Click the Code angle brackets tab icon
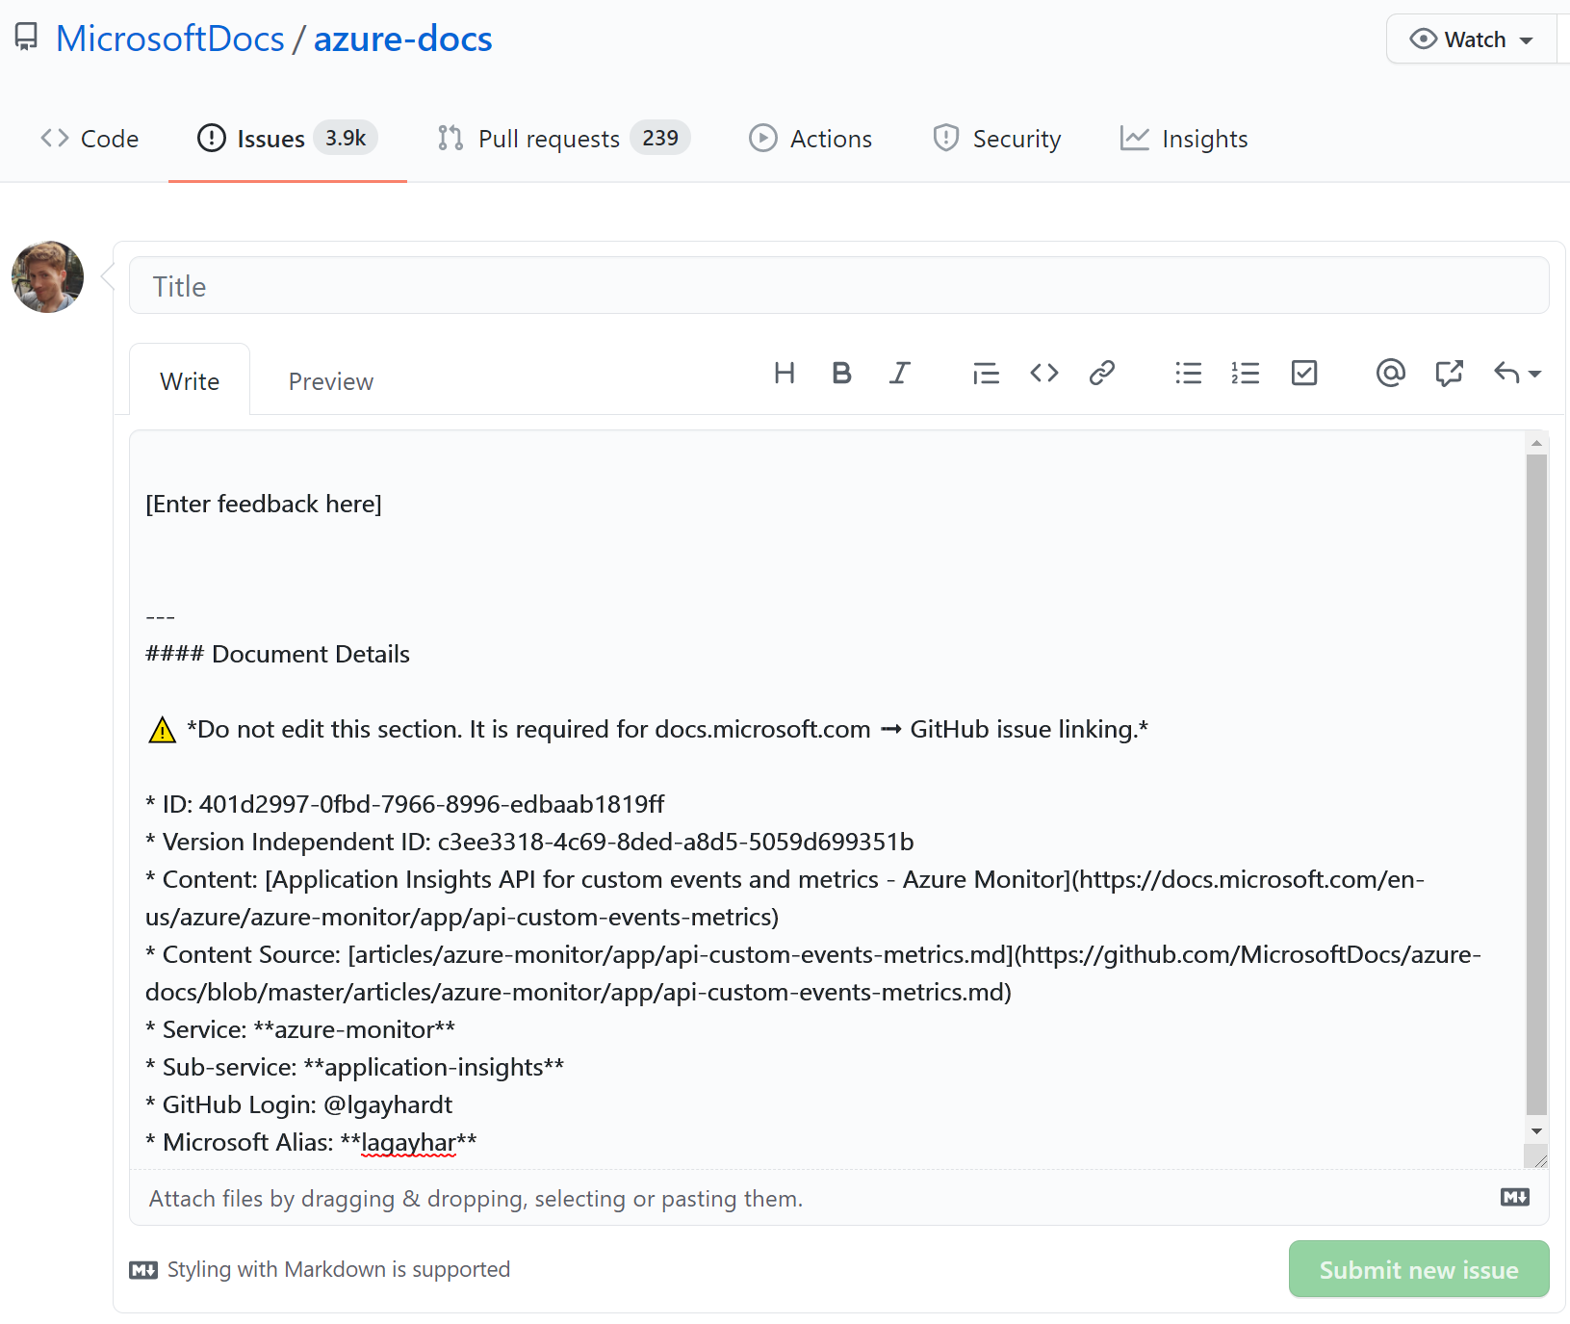The width and height of the screenshot is (1570, 1324). (x=55, y=138)
